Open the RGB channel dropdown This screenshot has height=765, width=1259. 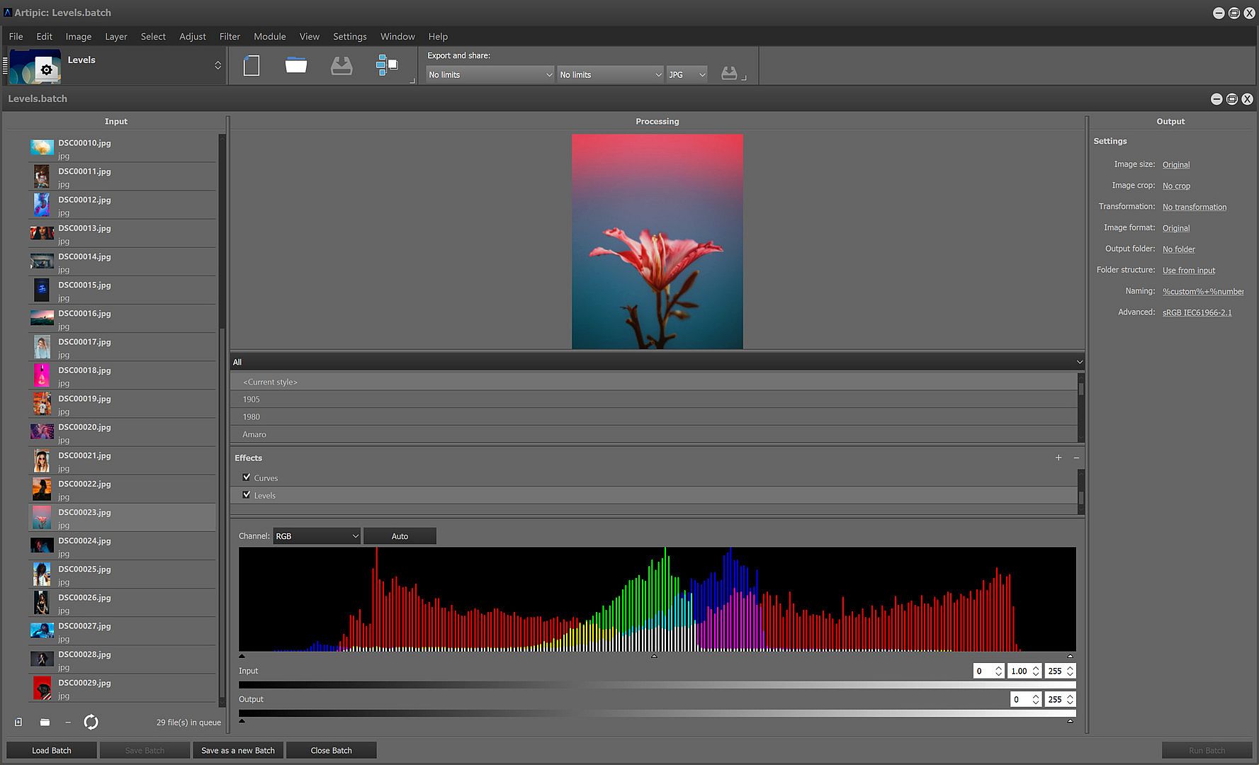tap(317, 536)
